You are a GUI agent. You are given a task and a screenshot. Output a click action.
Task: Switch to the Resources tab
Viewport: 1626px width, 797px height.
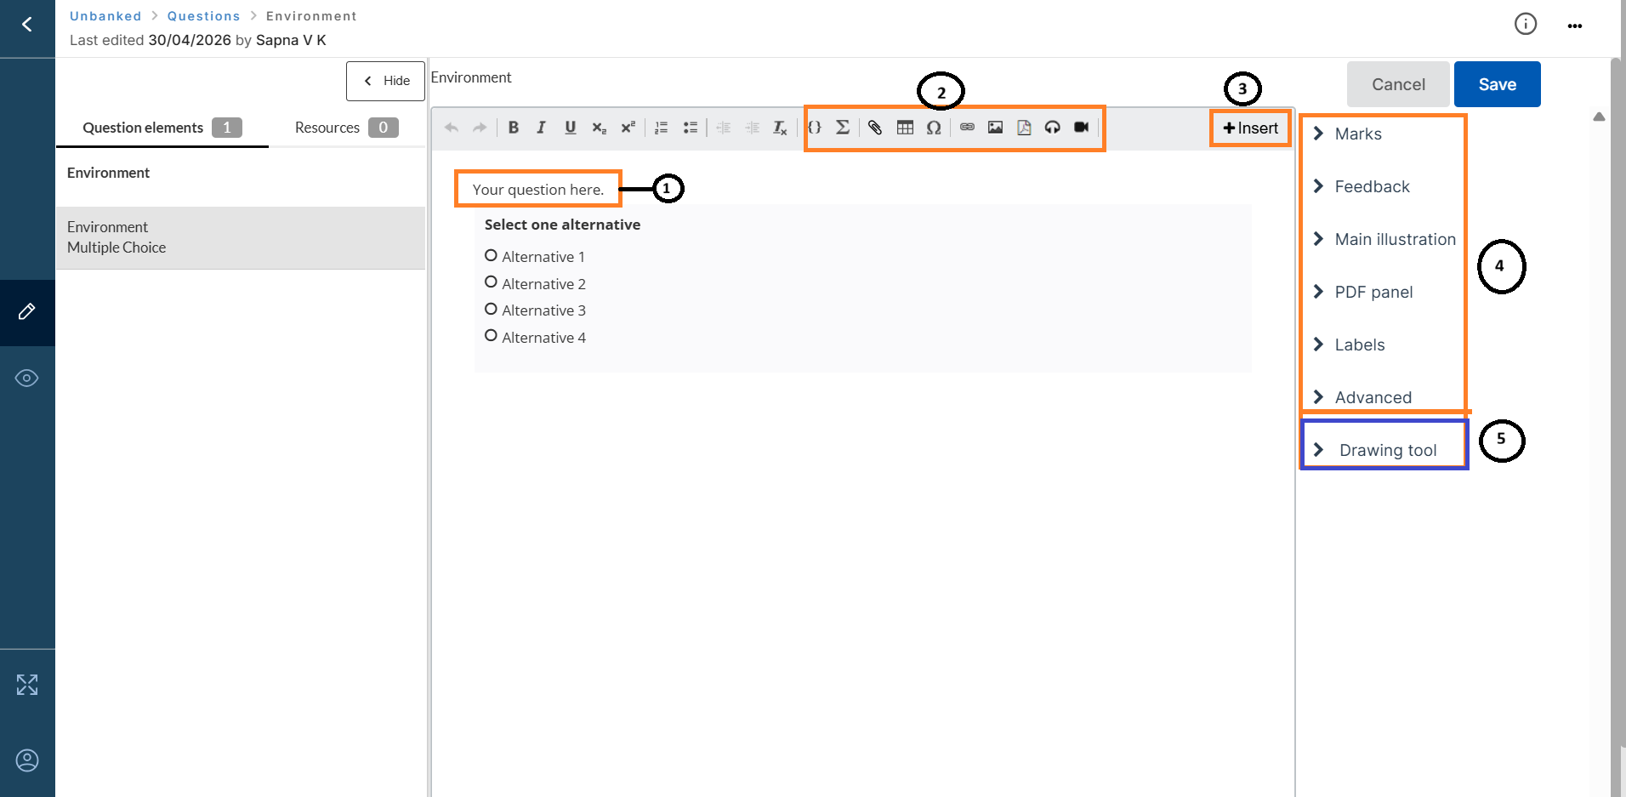pyautogui.click(x=346, y=128)
